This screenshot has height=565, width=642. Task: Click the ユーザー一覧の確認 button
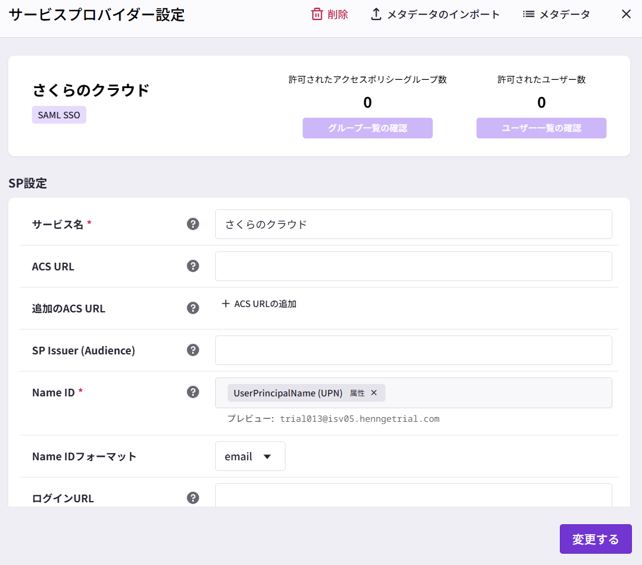541,128
